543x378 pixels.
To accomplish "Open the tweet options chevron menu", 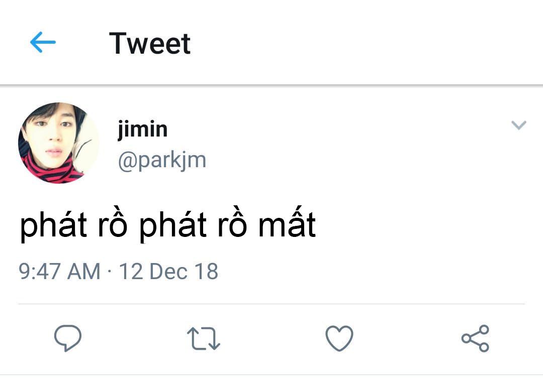I will point(518,125).
